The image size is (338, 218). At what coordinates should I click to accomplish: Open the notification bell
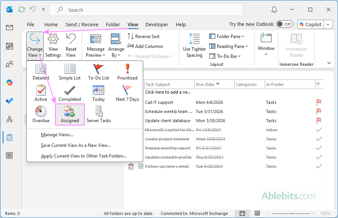(x=274, y=10)
